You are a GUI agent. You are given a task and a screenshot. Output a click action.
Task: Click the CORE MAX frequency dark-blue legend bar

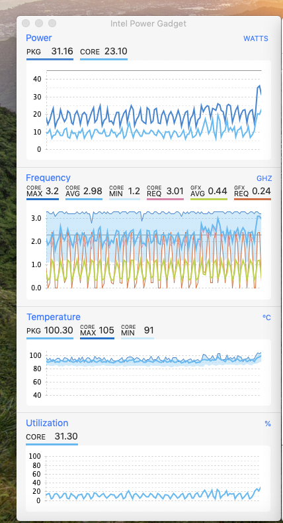[x=42, y=199]
